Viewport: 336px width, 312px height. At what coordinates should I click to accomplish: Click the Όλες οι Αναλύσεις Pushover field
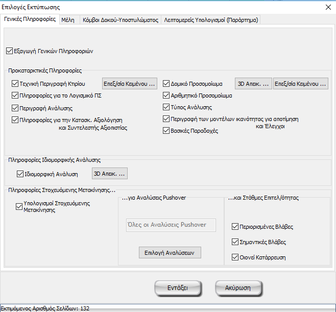171,225
